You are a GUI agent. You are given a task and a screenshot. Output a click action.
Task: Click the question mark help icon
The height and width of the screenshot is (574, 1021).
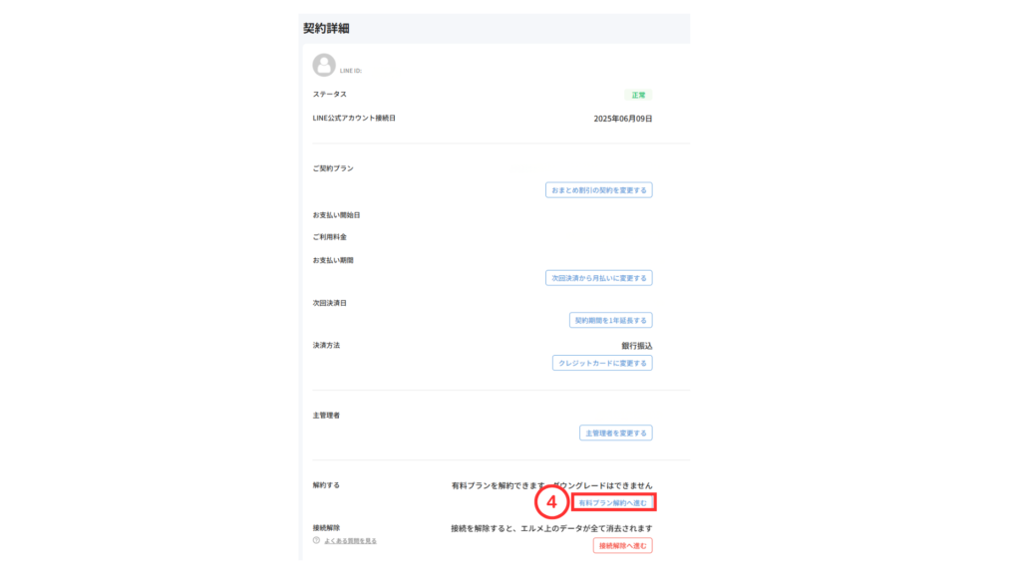click(x=317, y=541)
